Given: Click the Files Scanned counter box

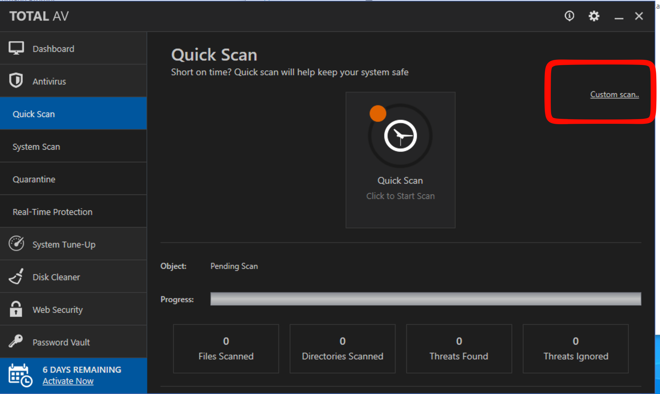Looking at the screenshot, I should pos(226,348).
